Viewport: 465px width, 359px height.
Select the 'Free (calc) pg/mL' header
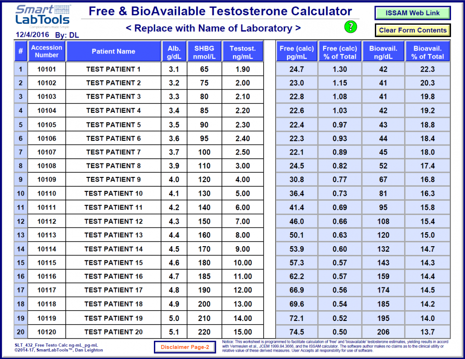[297, 51]
